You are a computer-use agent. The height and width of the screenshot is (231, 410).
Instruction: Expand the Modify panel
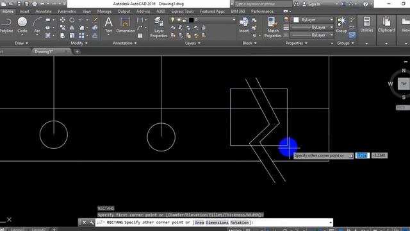79,43
